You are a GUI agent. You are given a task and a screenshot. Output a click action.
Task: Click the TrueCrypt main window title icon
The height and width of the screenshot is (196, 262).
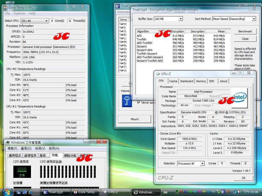(x=118, y=6)
